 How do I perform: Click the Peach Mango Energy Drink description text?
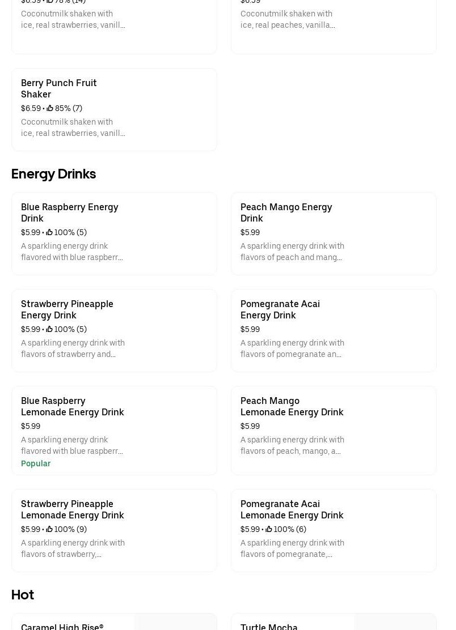coord(292,252)
